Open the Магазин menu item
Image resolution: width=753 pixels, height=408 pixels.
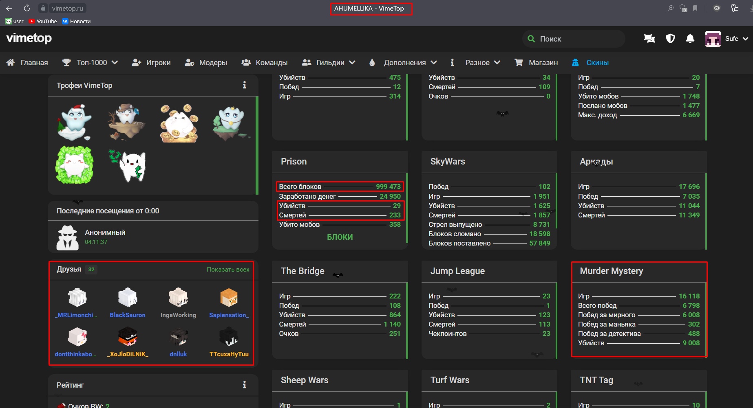(536, 63)
